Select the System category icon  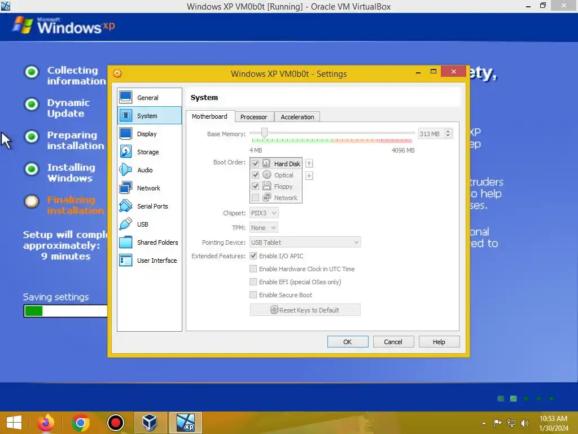pyautogui.click(x=126, y=115)
